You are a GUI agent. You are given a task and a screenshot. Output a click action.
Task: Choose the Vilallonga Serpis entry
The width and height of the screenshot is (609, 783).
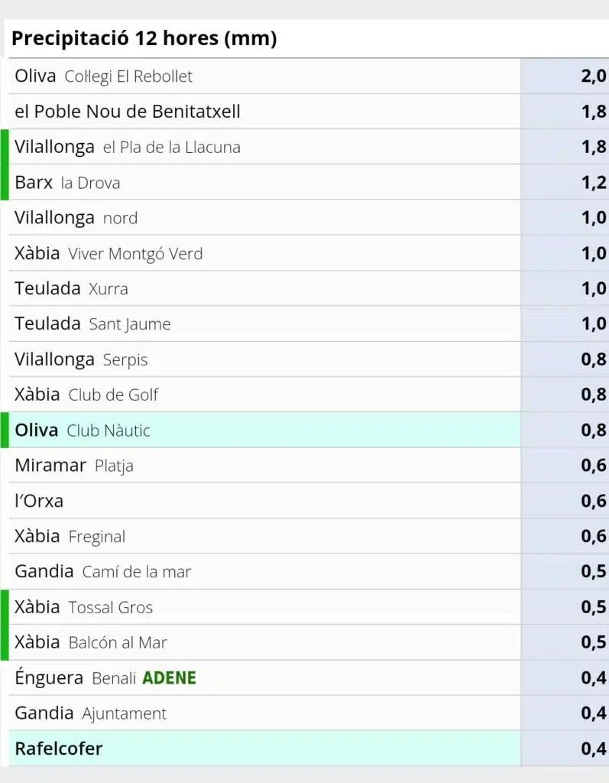309,359
